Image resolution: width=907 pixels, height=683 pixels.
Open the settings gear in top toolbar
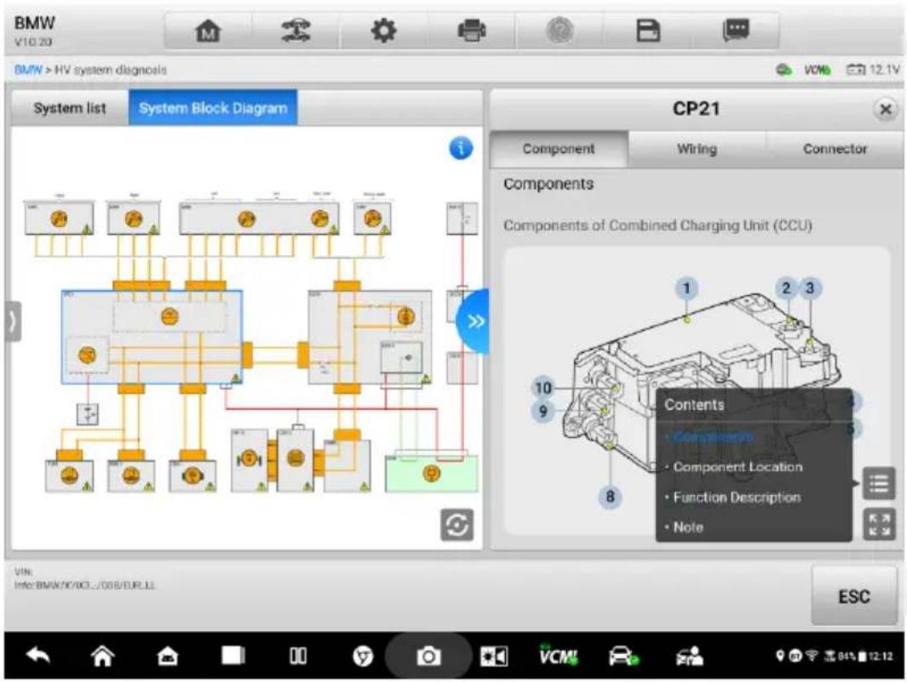383,30
